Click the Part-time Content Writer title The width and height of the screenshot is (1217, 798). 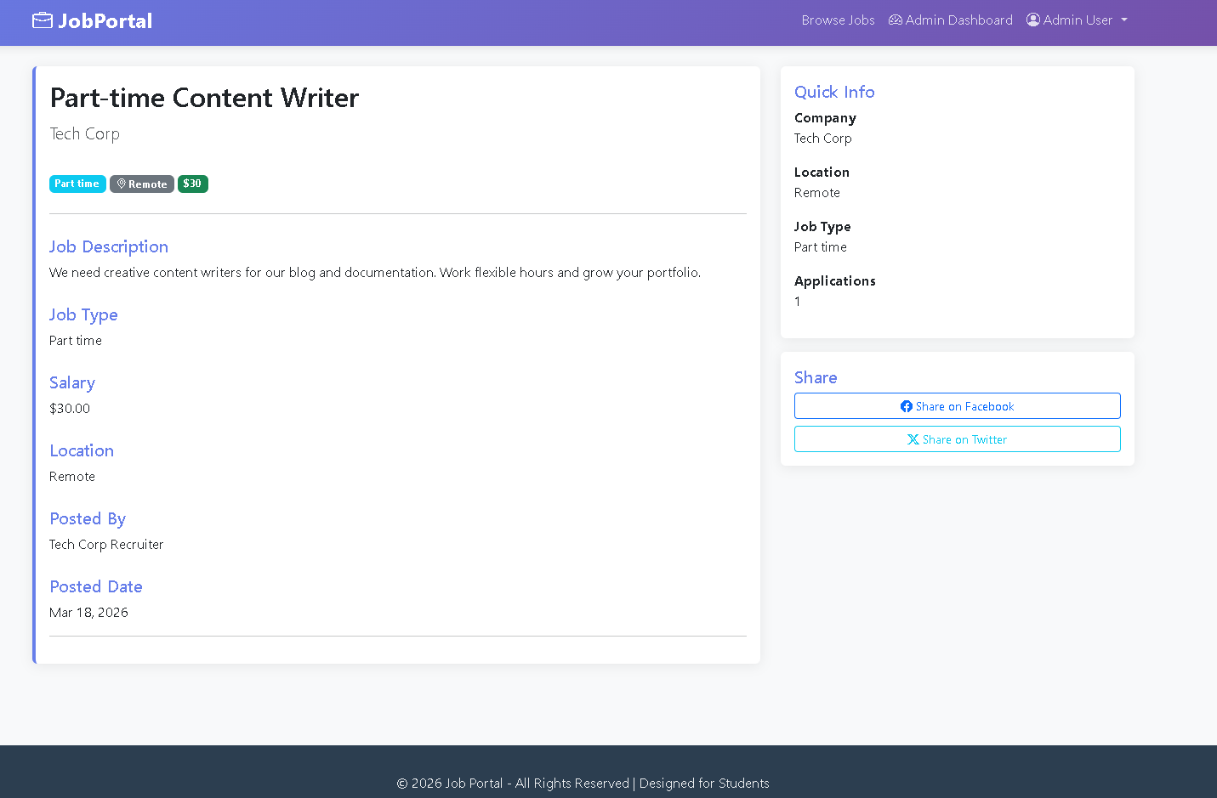(x=204, y=98)
